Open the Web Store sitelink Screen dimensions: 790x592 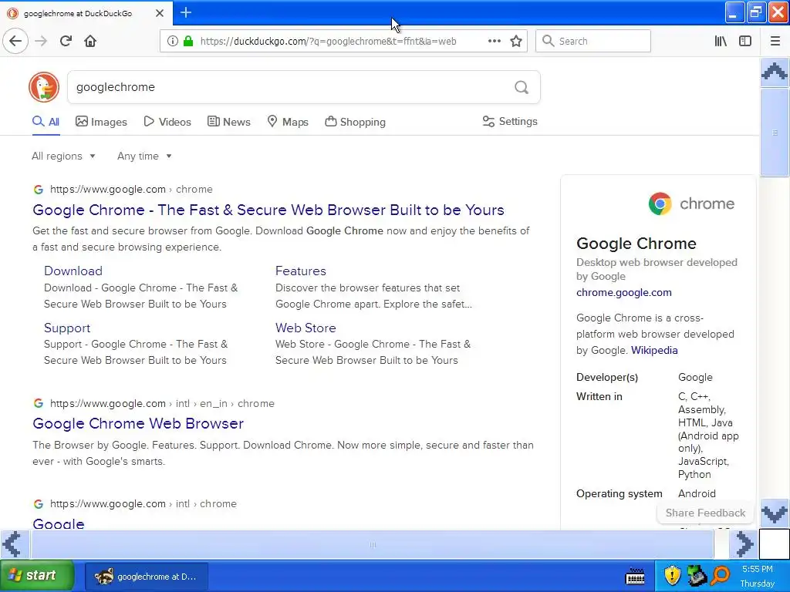[306, 328]
